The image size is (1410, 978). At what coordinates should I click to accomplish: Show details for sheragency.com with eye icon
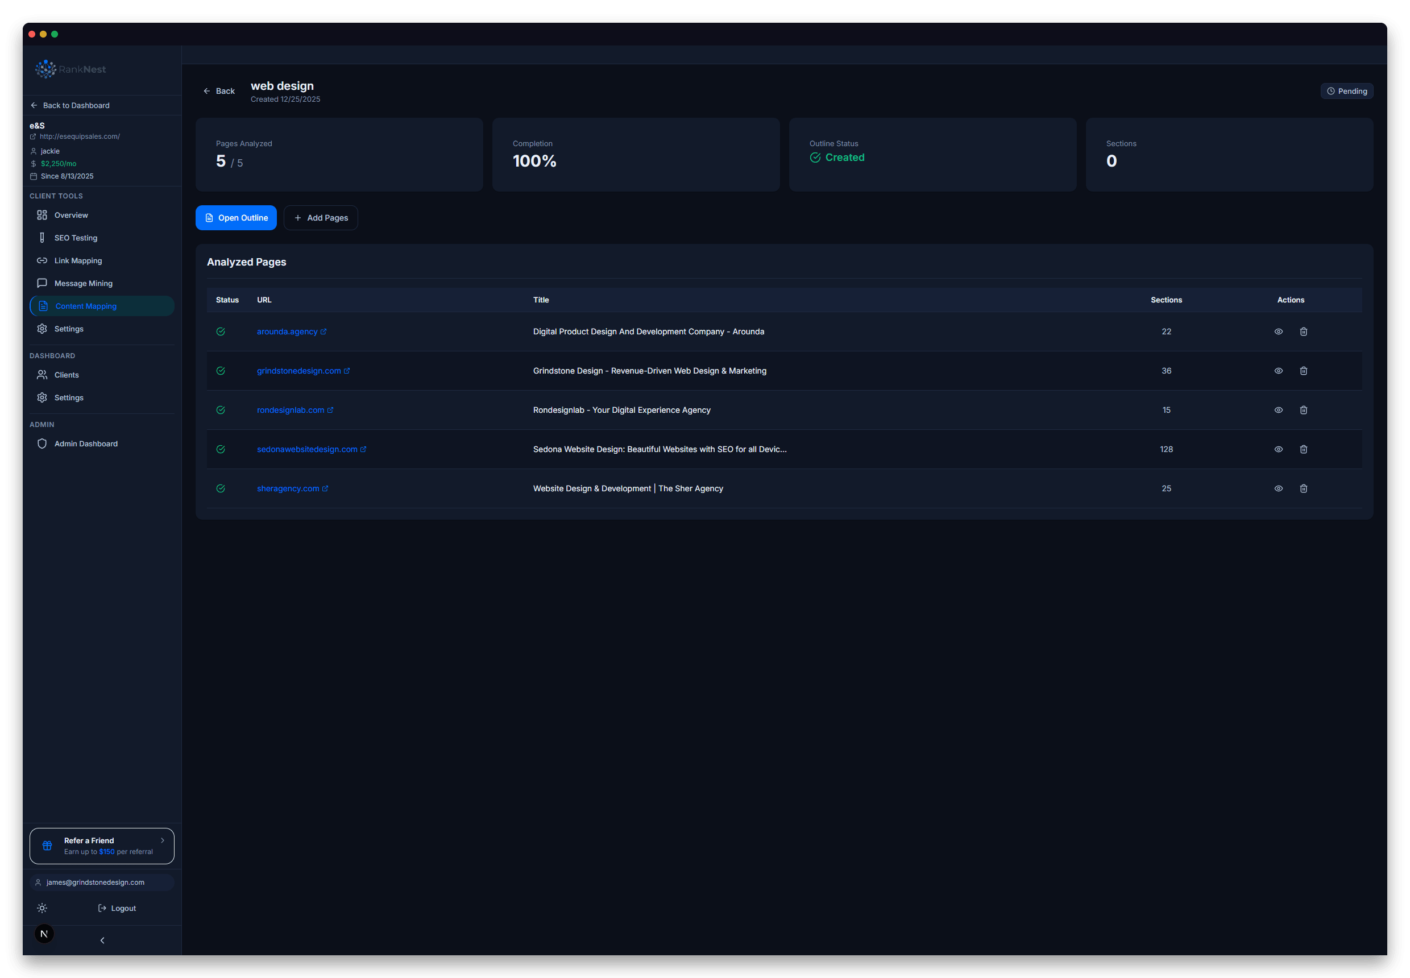tap(1278, 488)
